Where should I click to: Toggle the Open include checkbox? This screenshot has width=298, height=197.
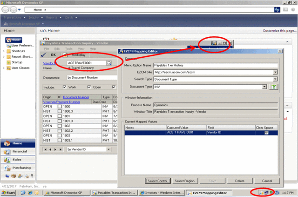[89, 87]
